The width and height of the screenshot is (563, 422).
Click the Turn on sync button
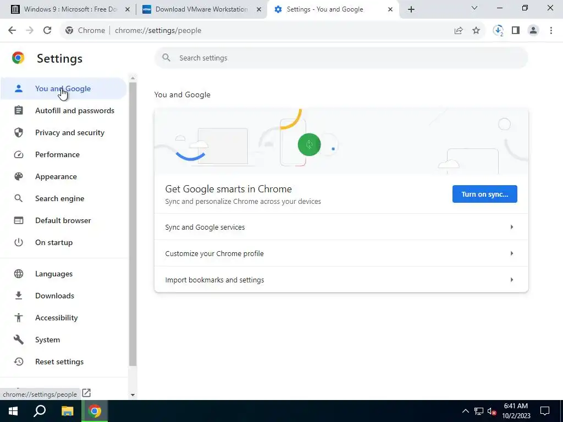pyautogui.click(x=485, y=194)
